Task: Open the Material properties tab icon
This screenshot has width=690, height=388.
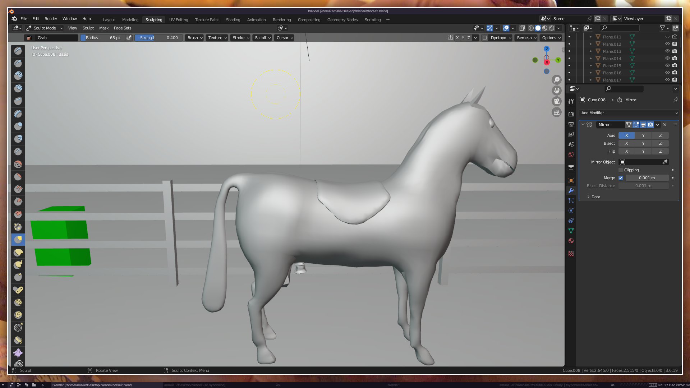Action: (x=571, y=241)
